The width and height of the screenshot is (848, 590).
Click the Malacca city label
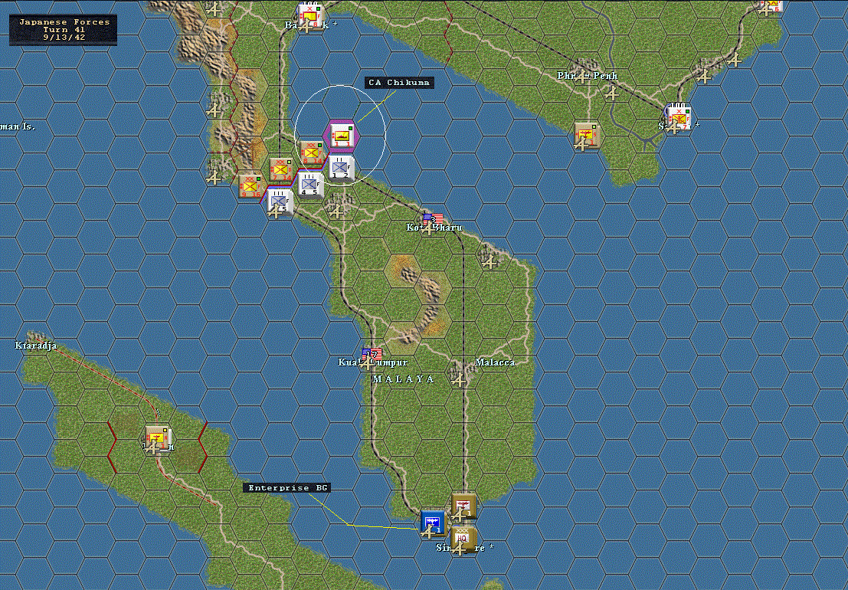(x=495, y=362)
